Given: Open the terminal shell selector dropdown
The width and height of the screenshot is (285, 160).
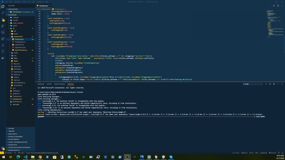Looking at the screenshot, I should tap(252, 84).
